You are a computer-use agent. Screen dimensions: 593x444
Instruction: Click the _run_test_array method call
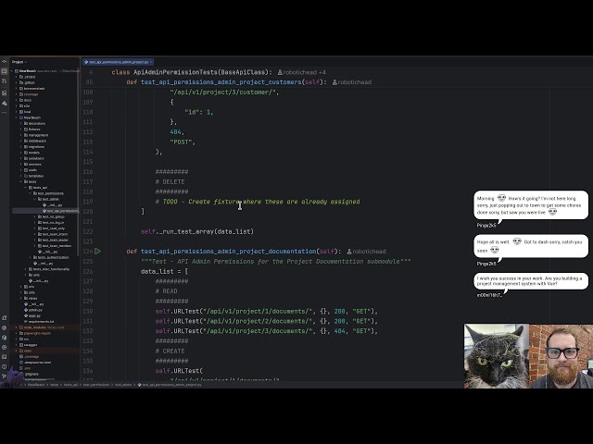coord(187,231)
